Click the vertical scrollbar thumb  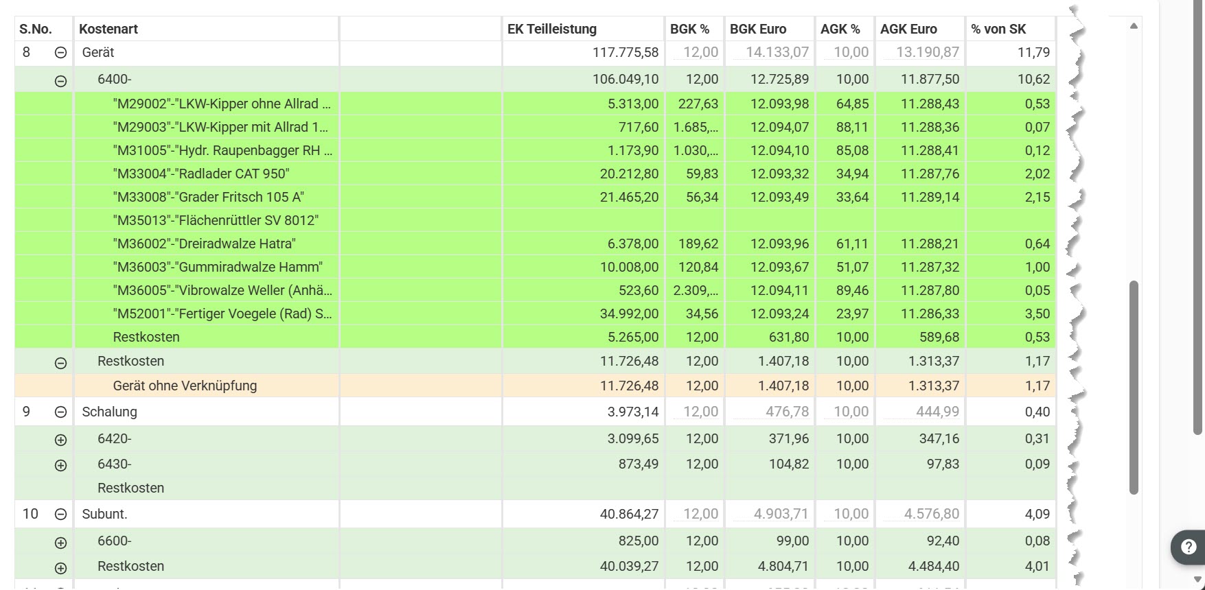click(x=1134, y=387)
